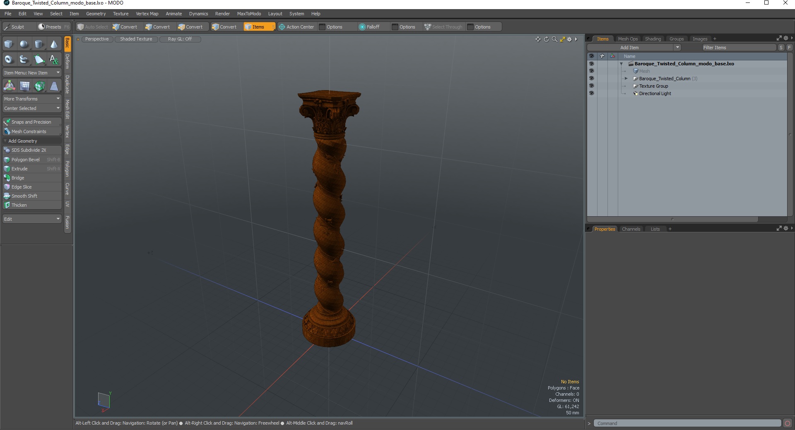Toggle visibility of Texture Group
The width and height of the screenshot is (795, 430).
point(591,86)
